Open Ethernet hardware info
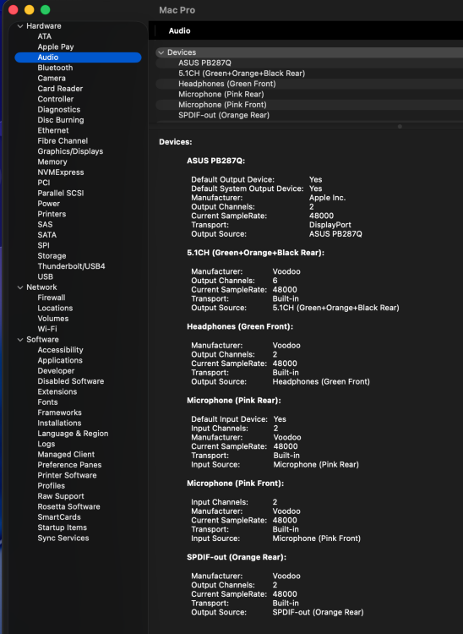 coord(53,130)
